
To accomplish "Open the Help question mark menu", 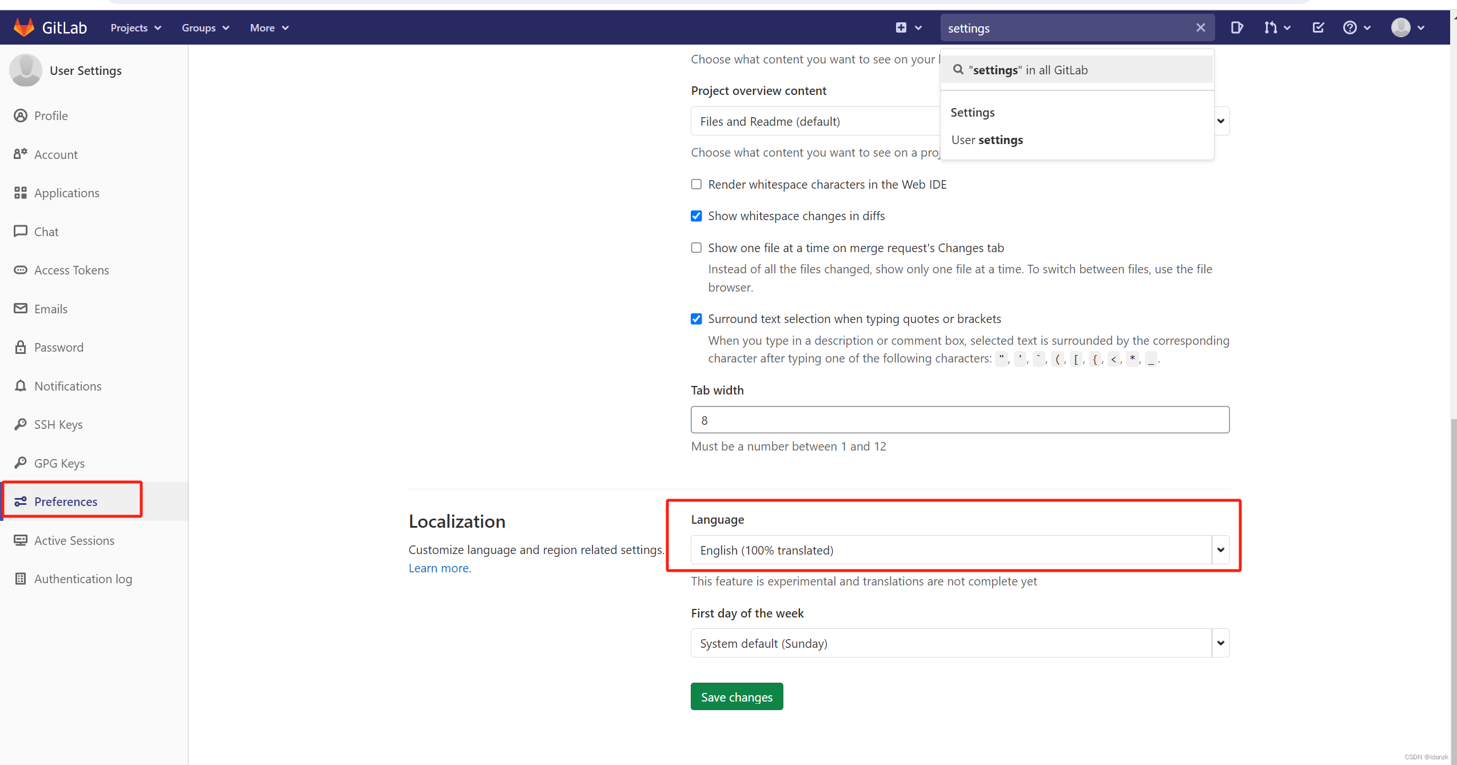I will 1356,27.
